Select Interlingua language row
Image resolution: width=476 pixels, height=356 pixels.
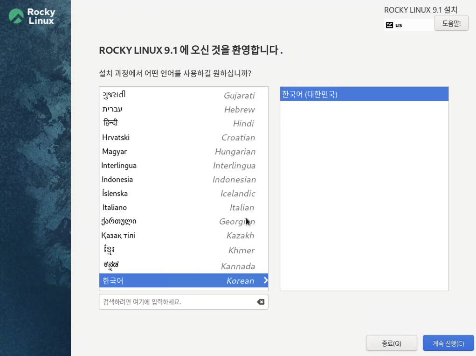click(183, 165)
